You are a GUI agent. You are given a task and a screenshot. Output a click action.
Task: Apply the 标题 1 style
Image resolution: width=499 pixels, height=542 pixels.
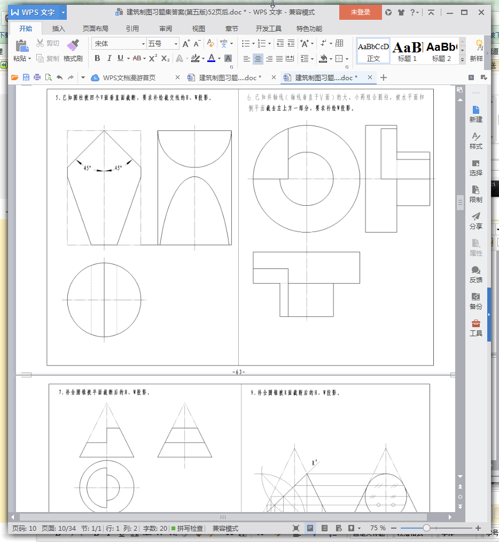click(x=407, y=51)
